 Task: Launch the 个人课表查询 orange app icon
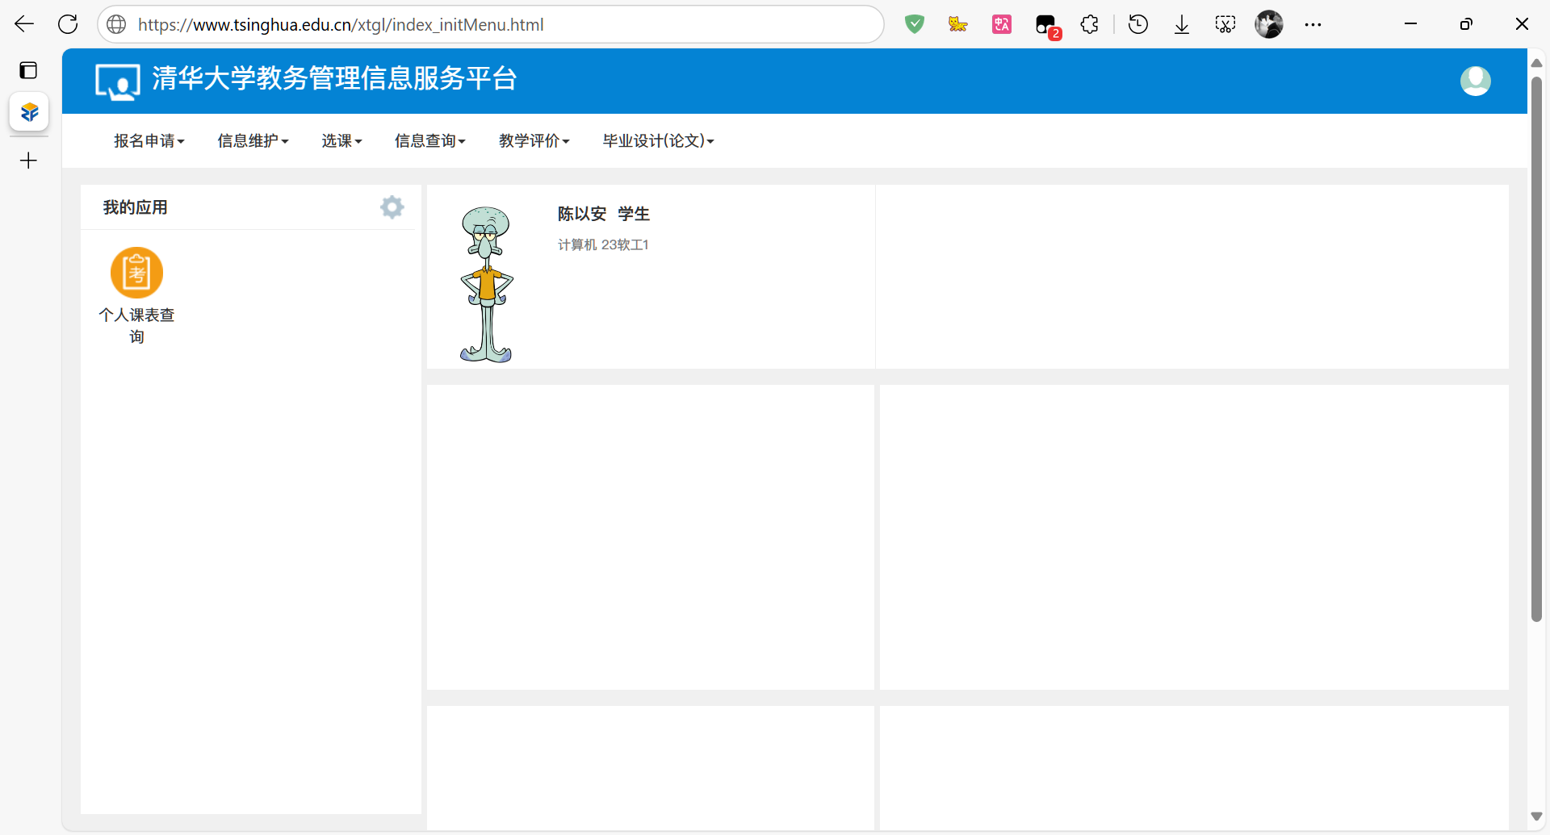[x=136, y=273]
